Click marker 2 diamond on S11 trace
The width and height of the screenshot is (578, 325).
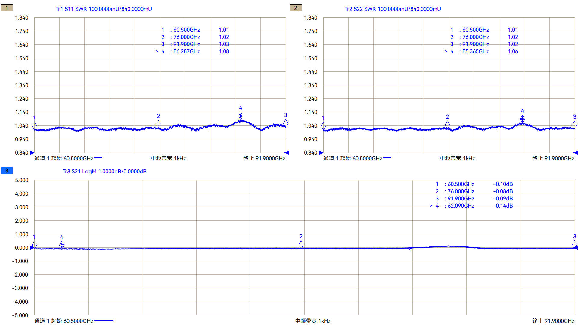[158, 124]
